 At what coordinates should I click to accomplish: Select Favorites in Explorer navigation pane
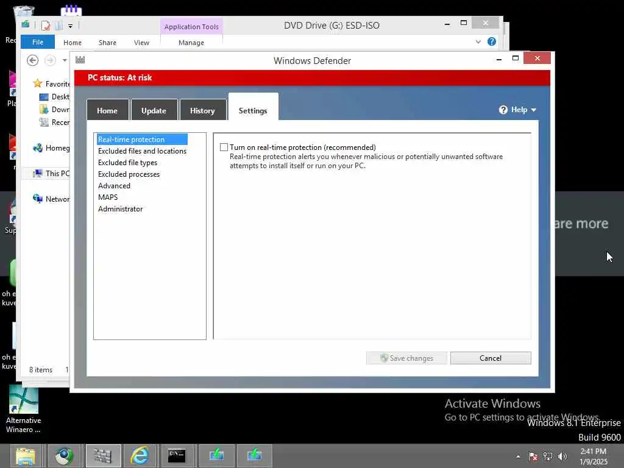(52, 83)
